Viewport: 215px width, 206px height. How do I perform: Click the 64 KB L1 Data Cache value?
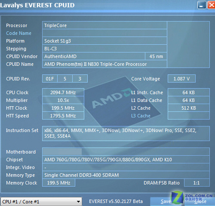(189, 100)
